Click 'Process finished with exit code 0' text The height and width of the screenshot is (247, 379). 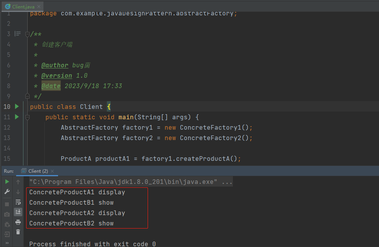coord(93,244)
